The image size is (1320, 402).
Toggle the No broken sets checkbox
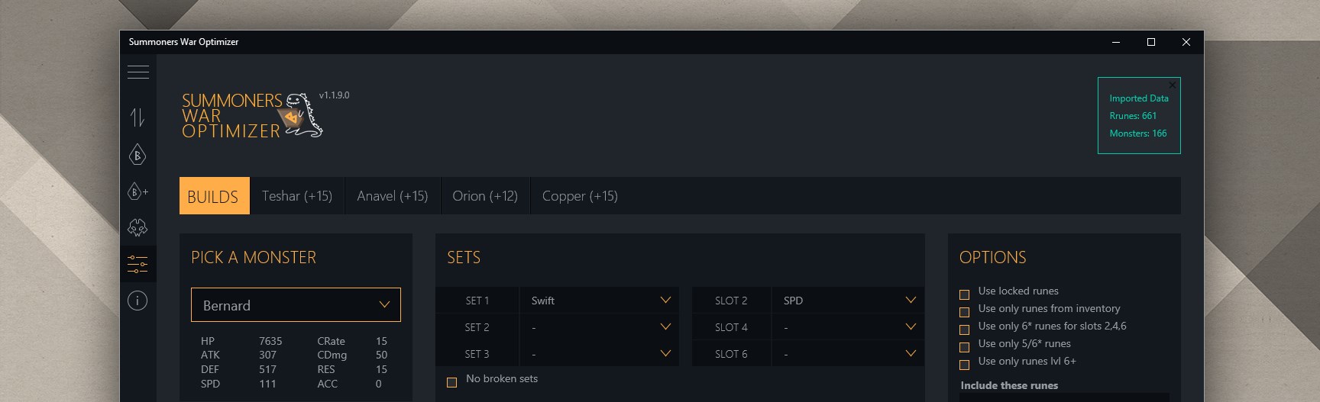[452, 382]
